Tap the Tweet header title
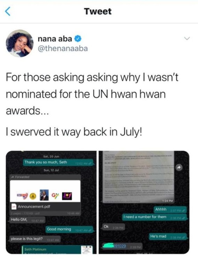Screen dimensions: 198x260 pos(98,11)
